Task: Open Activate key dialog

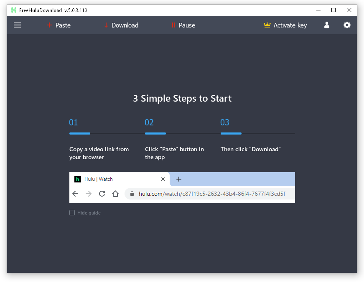Action: [x=285, y=25]
